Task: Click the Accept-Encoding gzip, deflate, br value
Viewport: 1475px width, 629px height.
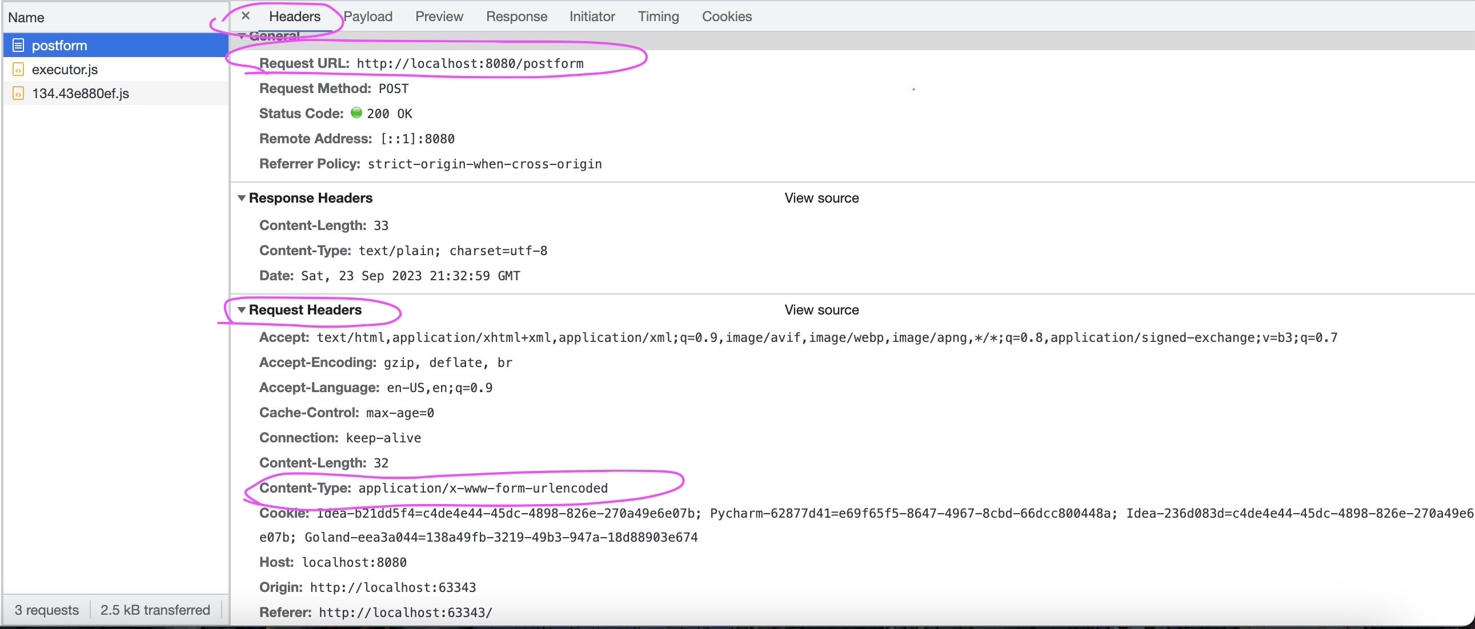Action: [448, 363]
